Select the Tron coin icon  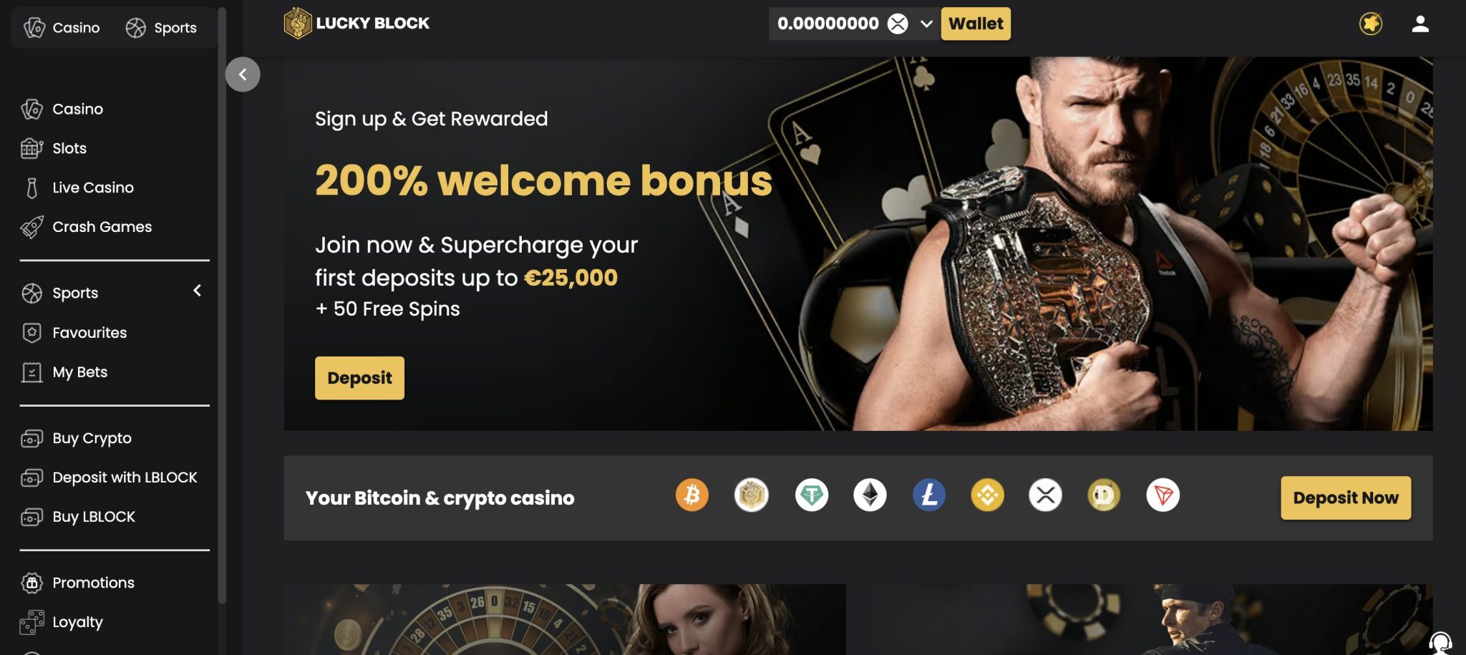[x=1162, y=495]
